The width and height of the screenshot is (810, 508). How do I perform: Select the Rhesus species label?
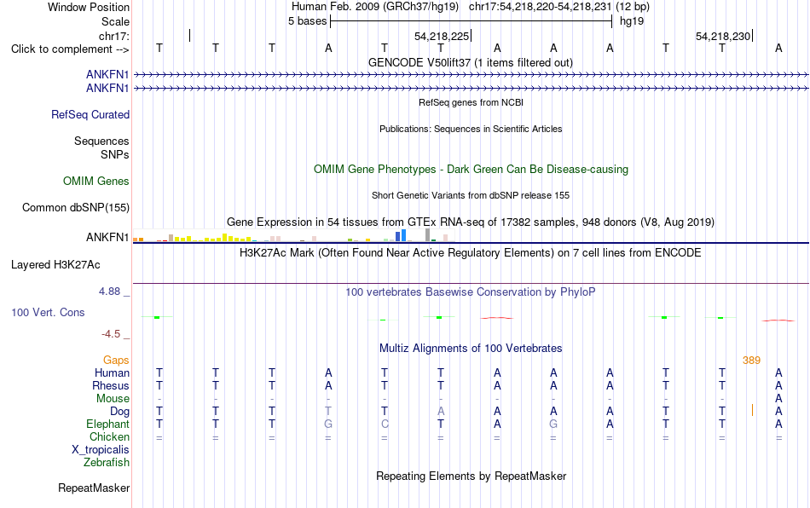coord(111,385)
